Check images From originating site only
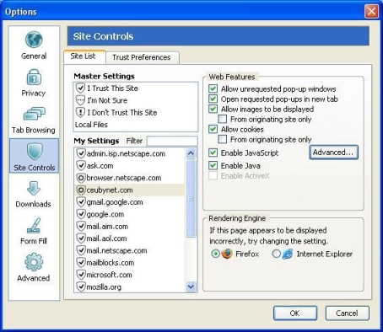Screen dimensions: 383x332 [x=223, y=119]
